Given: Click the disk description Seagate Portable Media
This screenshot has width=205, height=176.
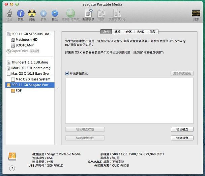Looking at the screenshot, I should coord(64,154).
